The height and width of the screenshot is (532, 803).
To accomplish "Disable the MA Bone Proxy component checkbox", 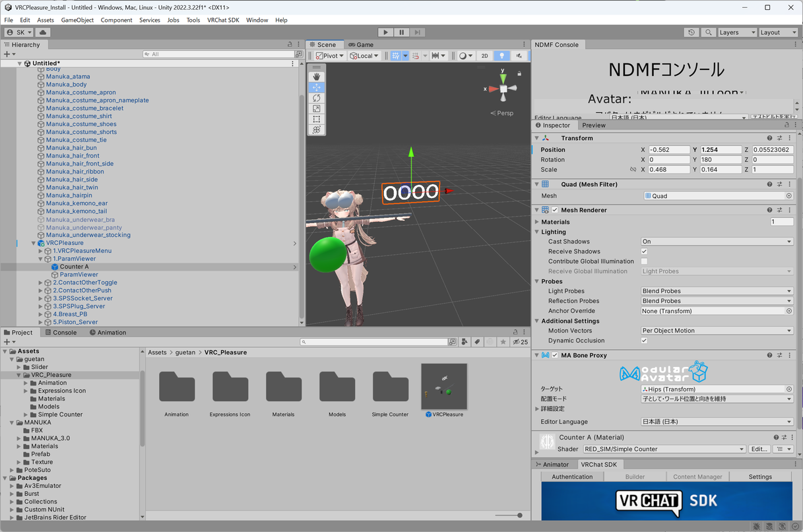I will 555,355.
